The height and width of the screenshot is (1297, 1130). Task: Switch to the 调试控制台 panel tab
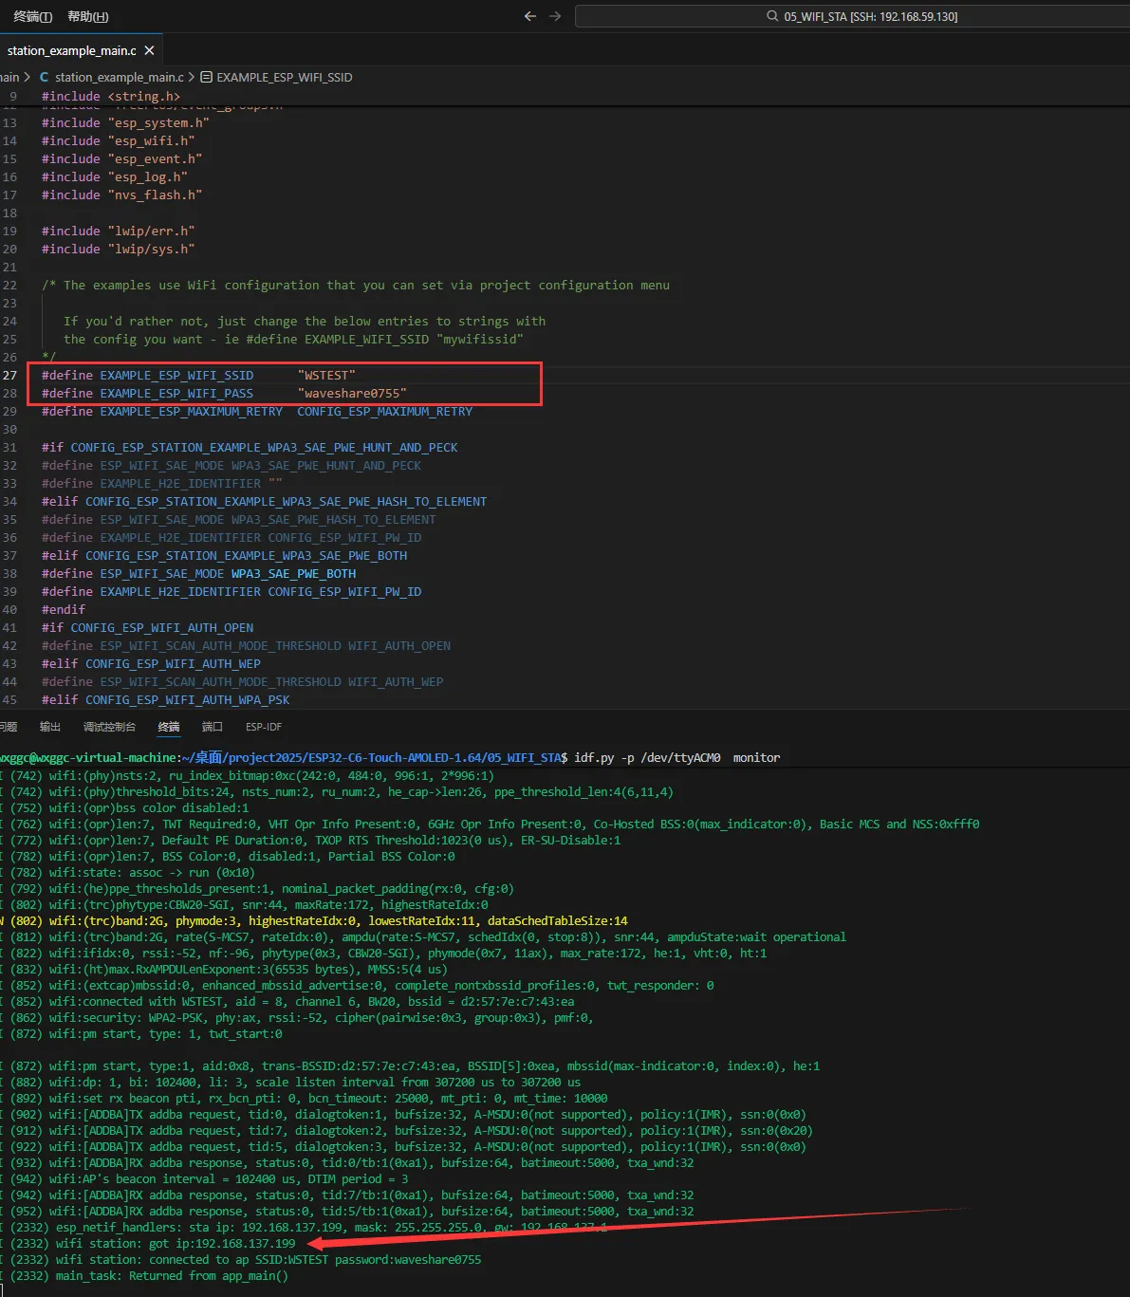[x=109, y=727]
